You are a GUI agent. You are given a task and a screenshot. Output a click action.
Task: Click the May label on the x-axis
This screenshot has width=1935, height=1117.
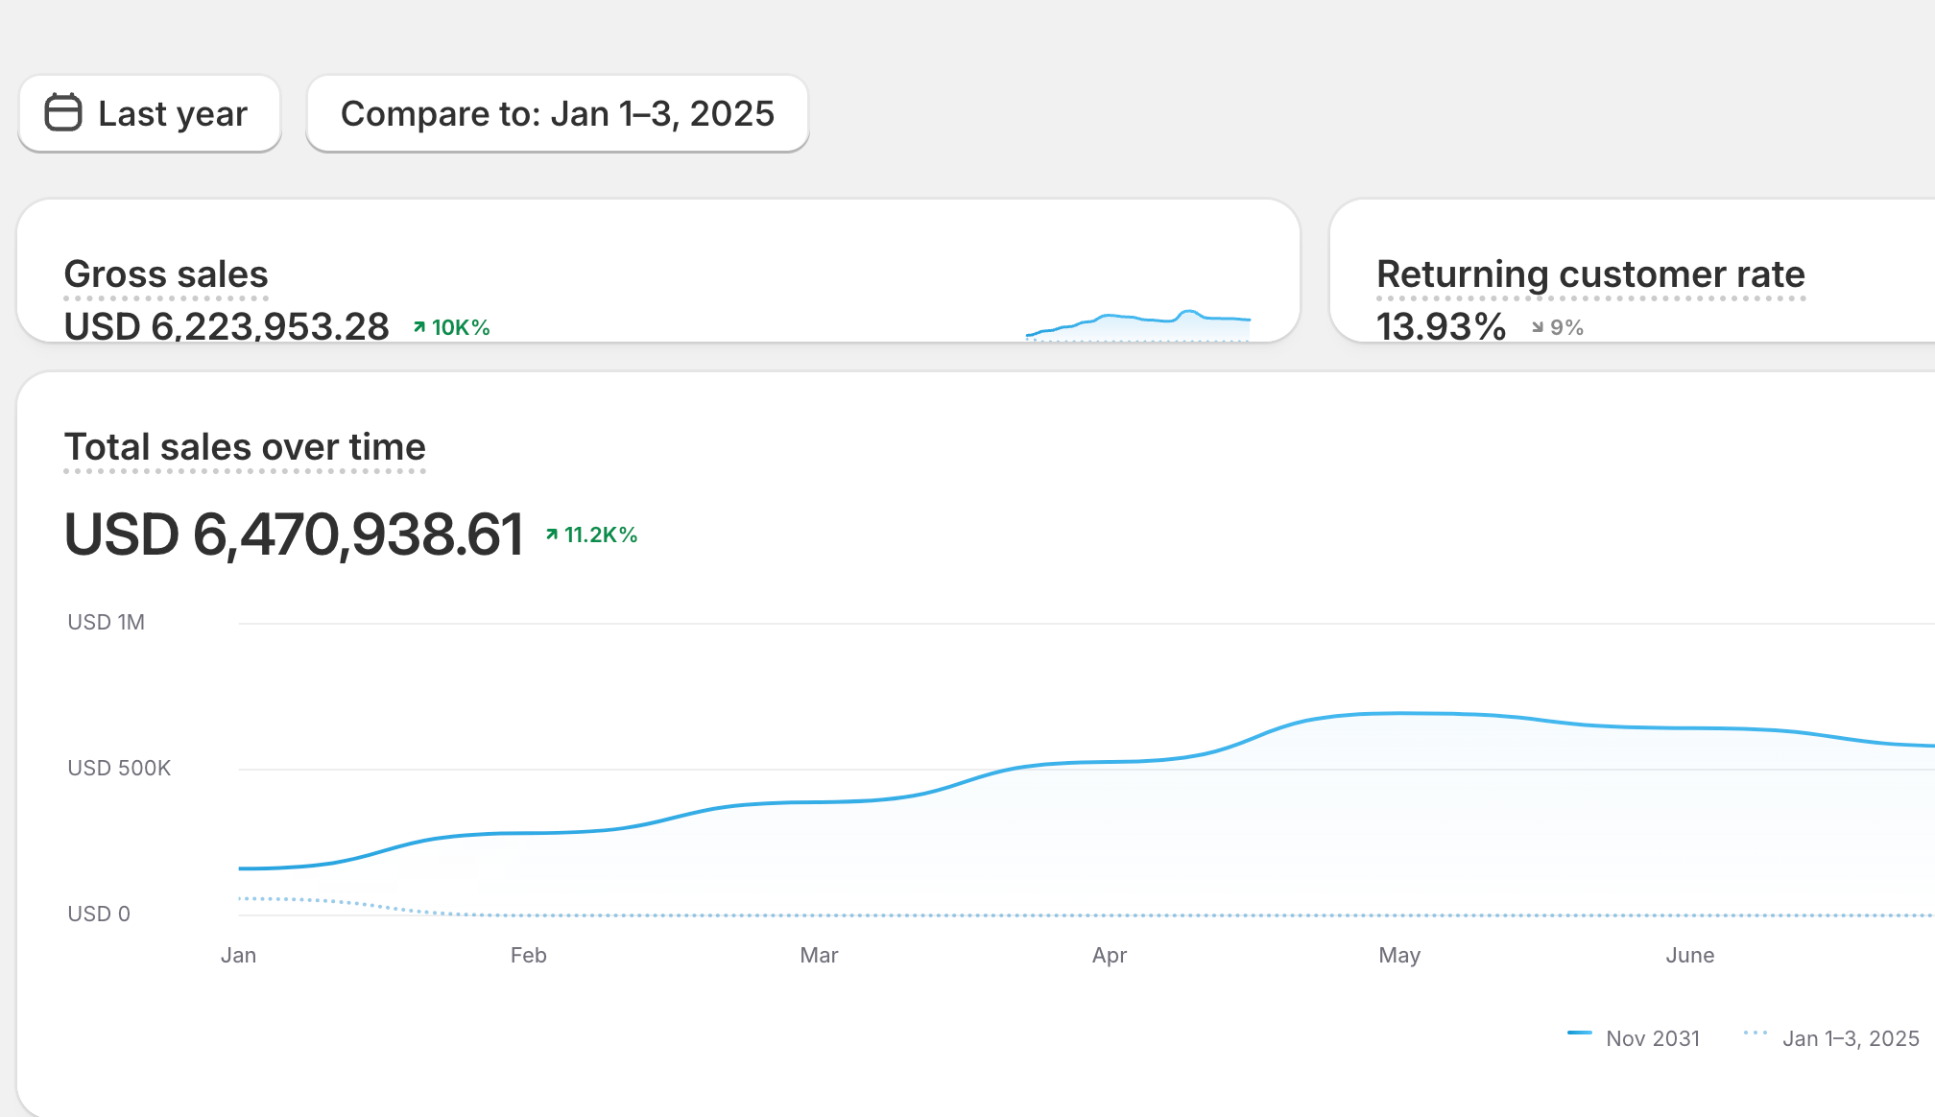point(1398,955)
